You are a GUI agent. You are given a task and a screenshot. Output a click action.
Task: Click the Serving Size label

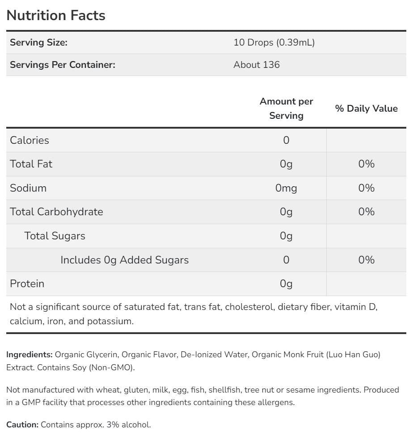[x=38, y=42]
